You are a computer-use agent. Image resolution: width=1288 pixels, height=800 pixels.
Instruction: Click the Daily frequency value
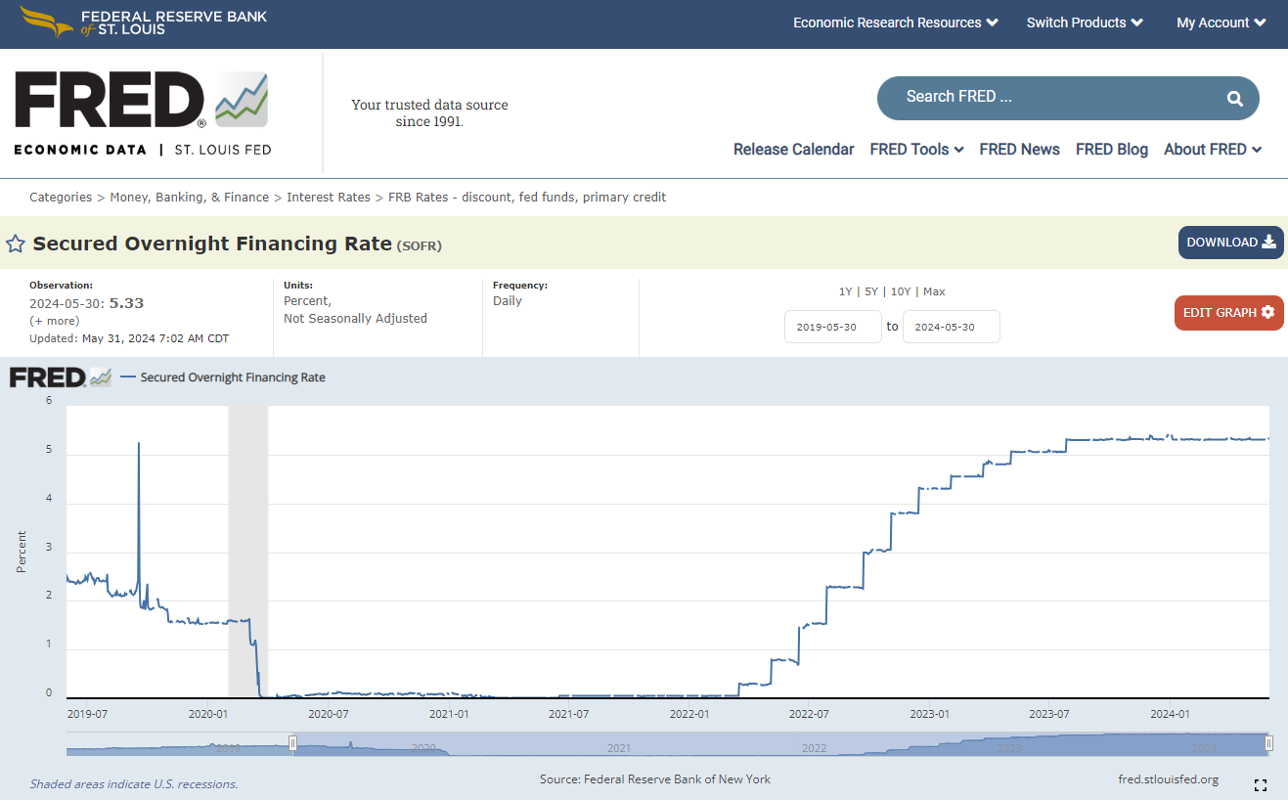click(508, 301)
